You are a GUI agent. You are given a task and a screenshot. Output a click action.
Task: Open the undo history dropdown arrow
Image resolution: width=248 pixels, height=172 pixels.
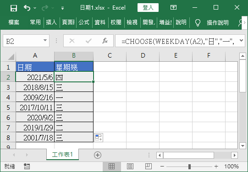[35, 8]
